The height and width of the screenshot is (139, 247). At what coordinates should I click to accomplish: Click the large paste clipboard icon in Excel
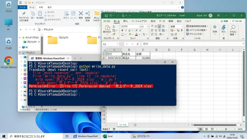tap(107, 27)
